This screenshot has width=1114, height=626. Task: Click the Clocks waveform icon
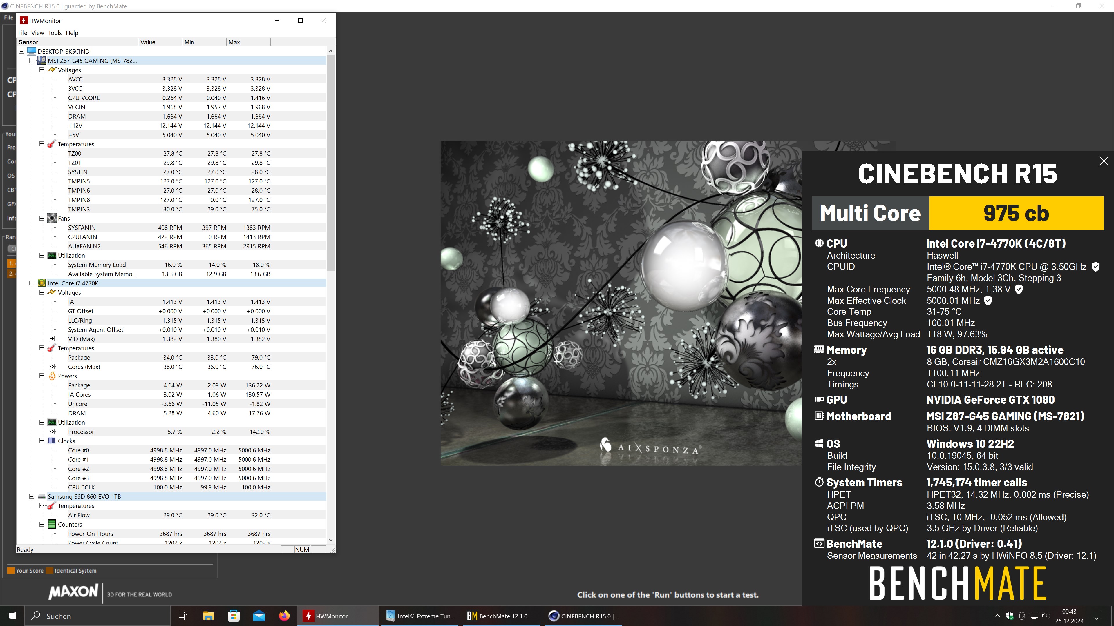point(52,441)
